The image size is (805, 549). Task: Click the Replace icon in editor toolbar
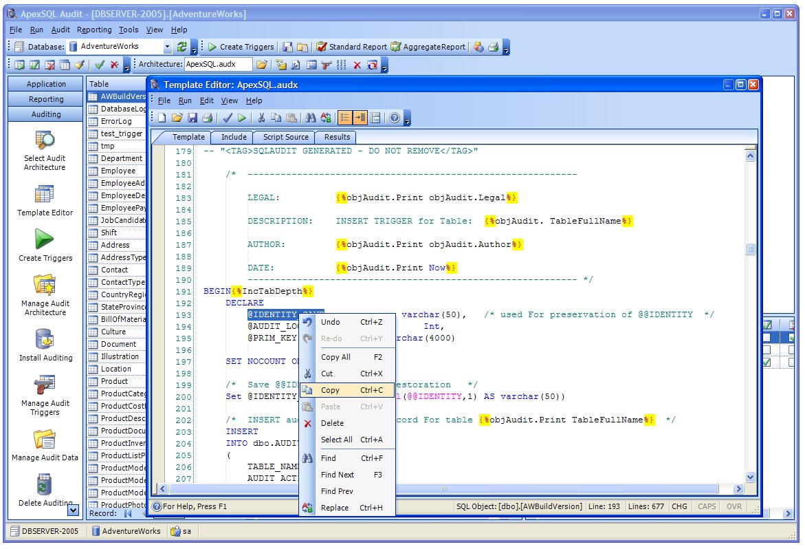click(326, 118)
